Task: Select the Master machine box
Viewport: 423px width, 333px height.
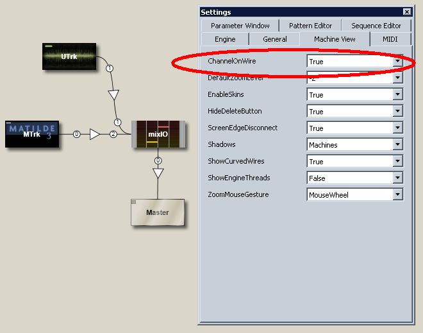Action: click(157, 212)
